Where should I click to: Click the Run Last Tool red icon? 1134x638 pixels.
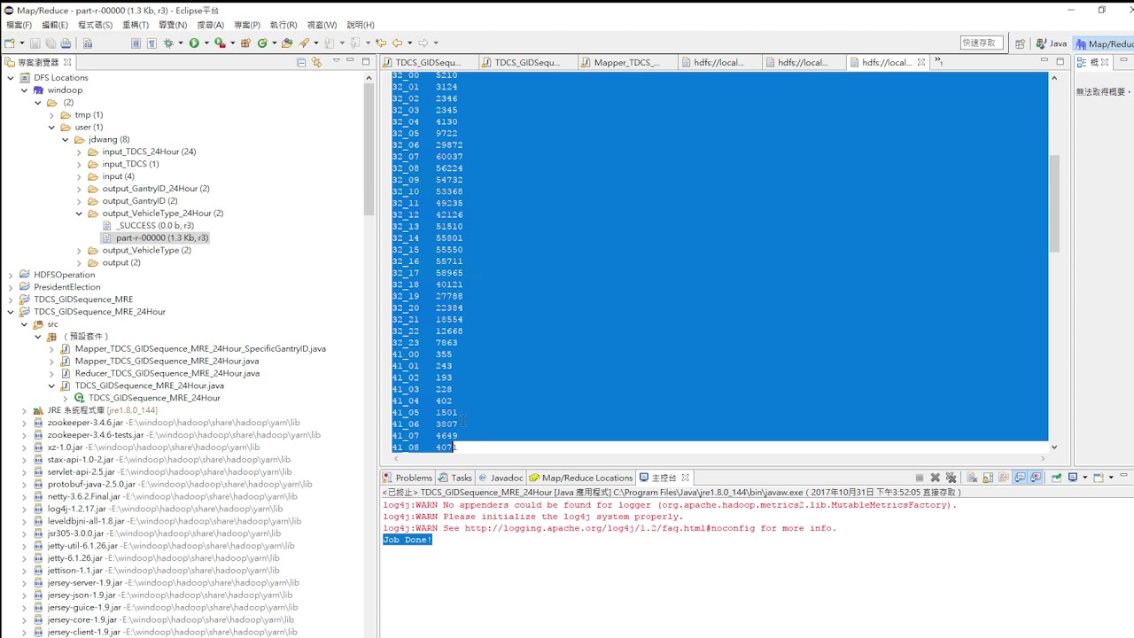[220, 43]
